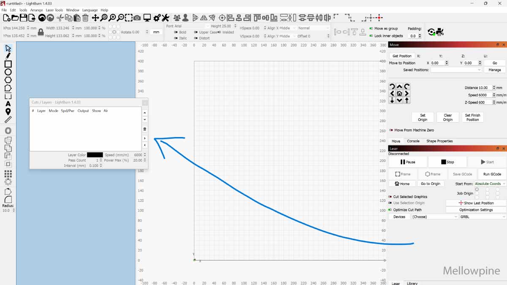
Task: Delete layer using trash icon in Cuts panel
Action: coord(145,129)
